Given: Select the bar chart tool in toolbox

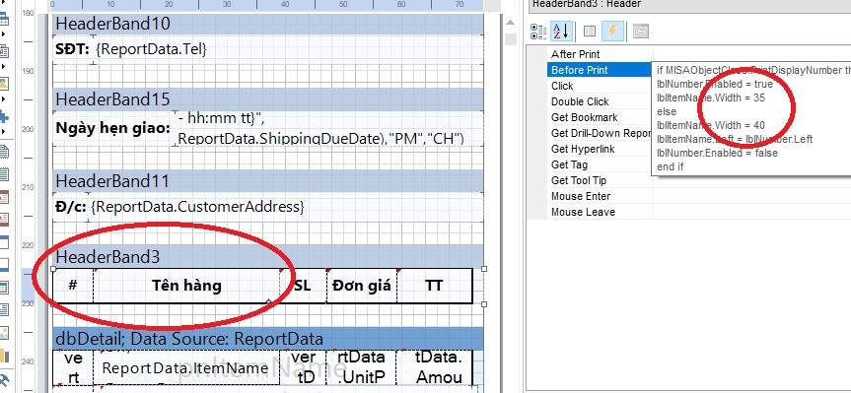Looking at the screenshot, I should point(4,356).
